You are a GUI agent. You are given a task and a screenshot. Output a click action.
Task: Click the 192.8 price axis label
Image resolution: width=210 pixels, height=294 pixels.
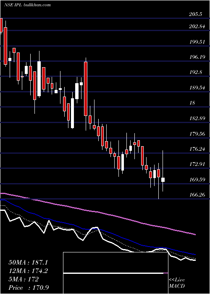[196, 72]
